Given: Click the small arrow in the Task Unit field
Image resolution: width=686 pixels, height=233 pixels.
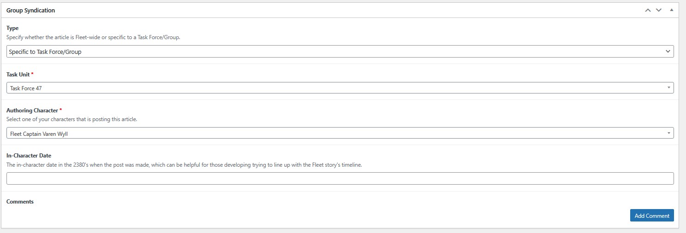Looking at the screenshot, I should pos(669,87).
